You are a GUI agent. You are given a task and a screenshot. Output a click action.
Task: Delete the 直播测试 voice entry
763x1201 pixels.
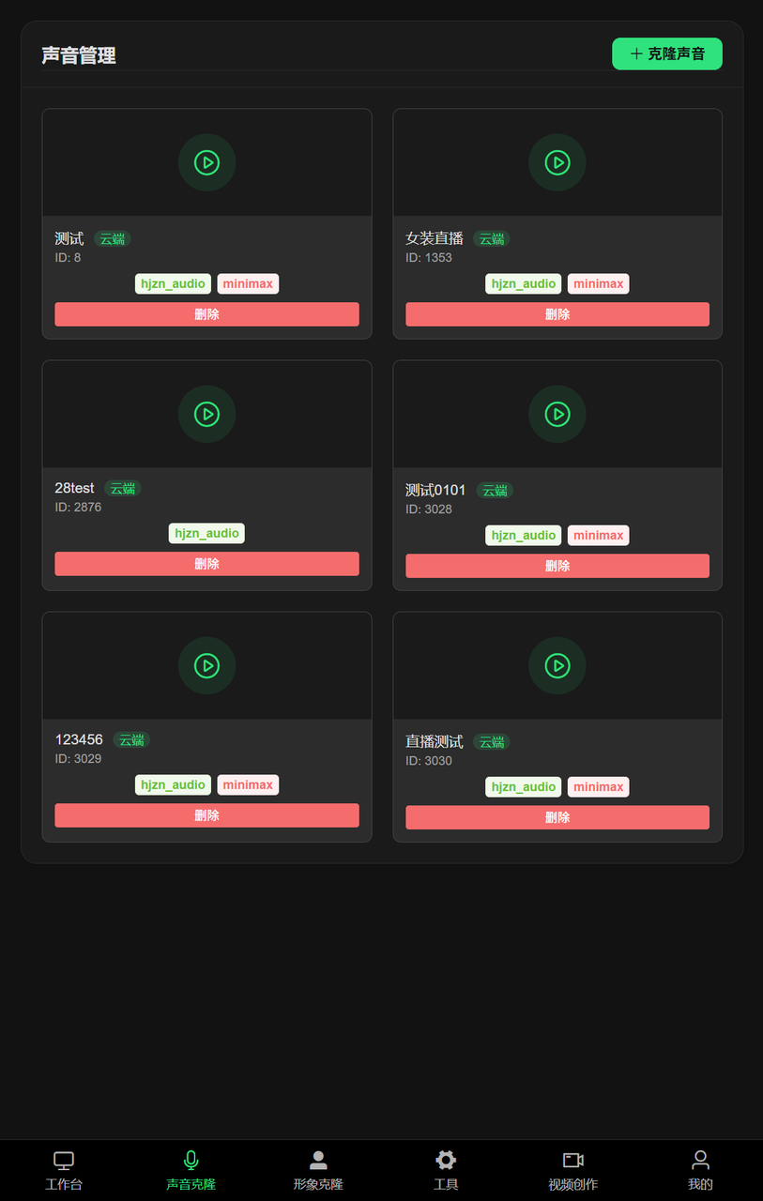tap(557, 817)
